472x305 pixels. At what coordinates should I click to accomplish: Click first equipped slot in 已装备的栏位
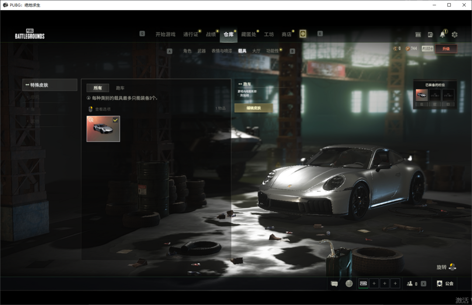[x=422, y=95]
